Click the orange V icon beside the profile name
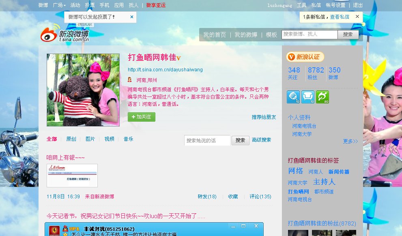This screenshot has width=402, height=236. click(x=179, y=58)
